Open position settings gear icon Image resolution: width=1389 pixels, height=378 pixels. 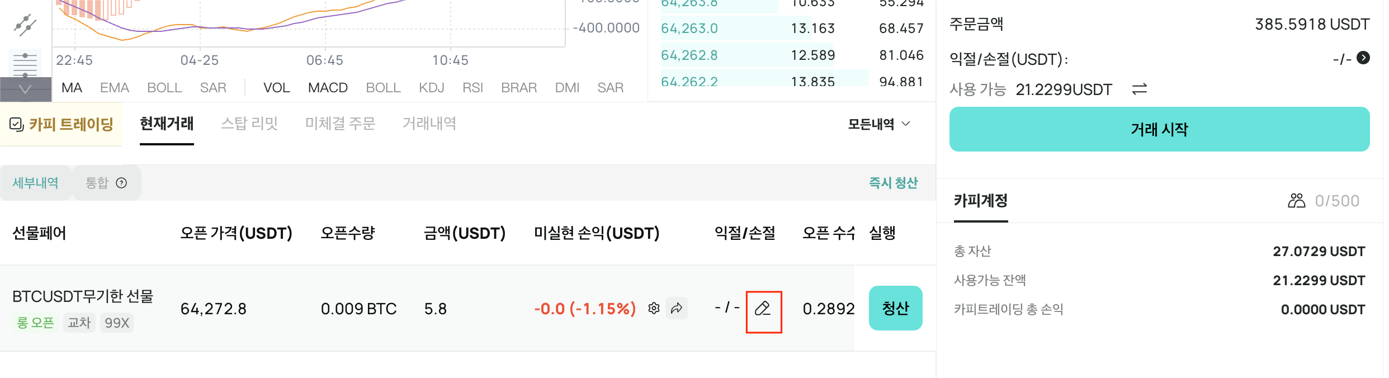[654, 308]
